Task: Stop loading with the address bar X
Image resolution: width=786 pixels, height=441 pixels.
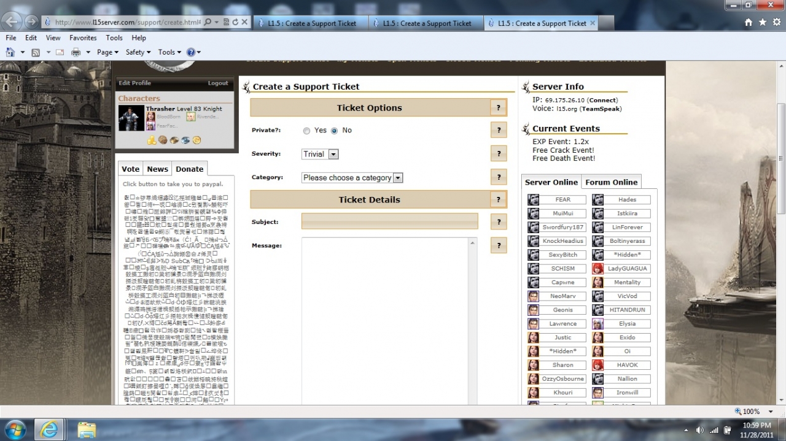Action: tap(244, 22)
